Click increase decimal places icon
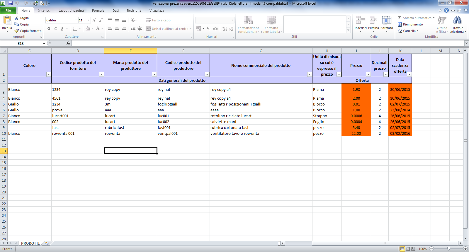Image resolution: width=469 pixels, height=252 pixels. tap(225, 29)
